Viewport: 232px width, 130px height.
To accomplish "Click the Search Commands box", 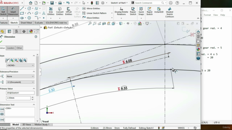I will (149, 3).
